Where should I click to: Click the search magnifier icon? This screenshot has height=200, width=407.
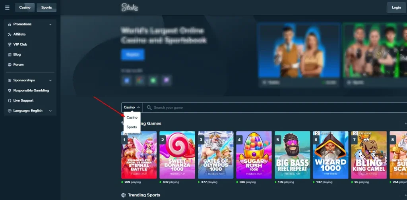(x=149, y=107)
